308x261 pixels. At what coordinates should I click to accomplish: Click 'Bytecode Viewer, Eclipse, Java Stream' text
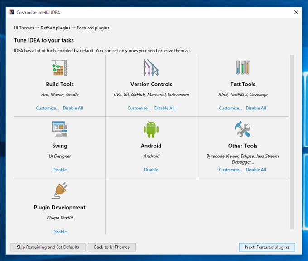point(242,156)
